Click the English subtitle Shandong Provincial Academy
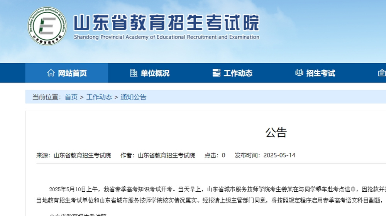This screenshot has width=386, height=216. click(x=166, y=37)
